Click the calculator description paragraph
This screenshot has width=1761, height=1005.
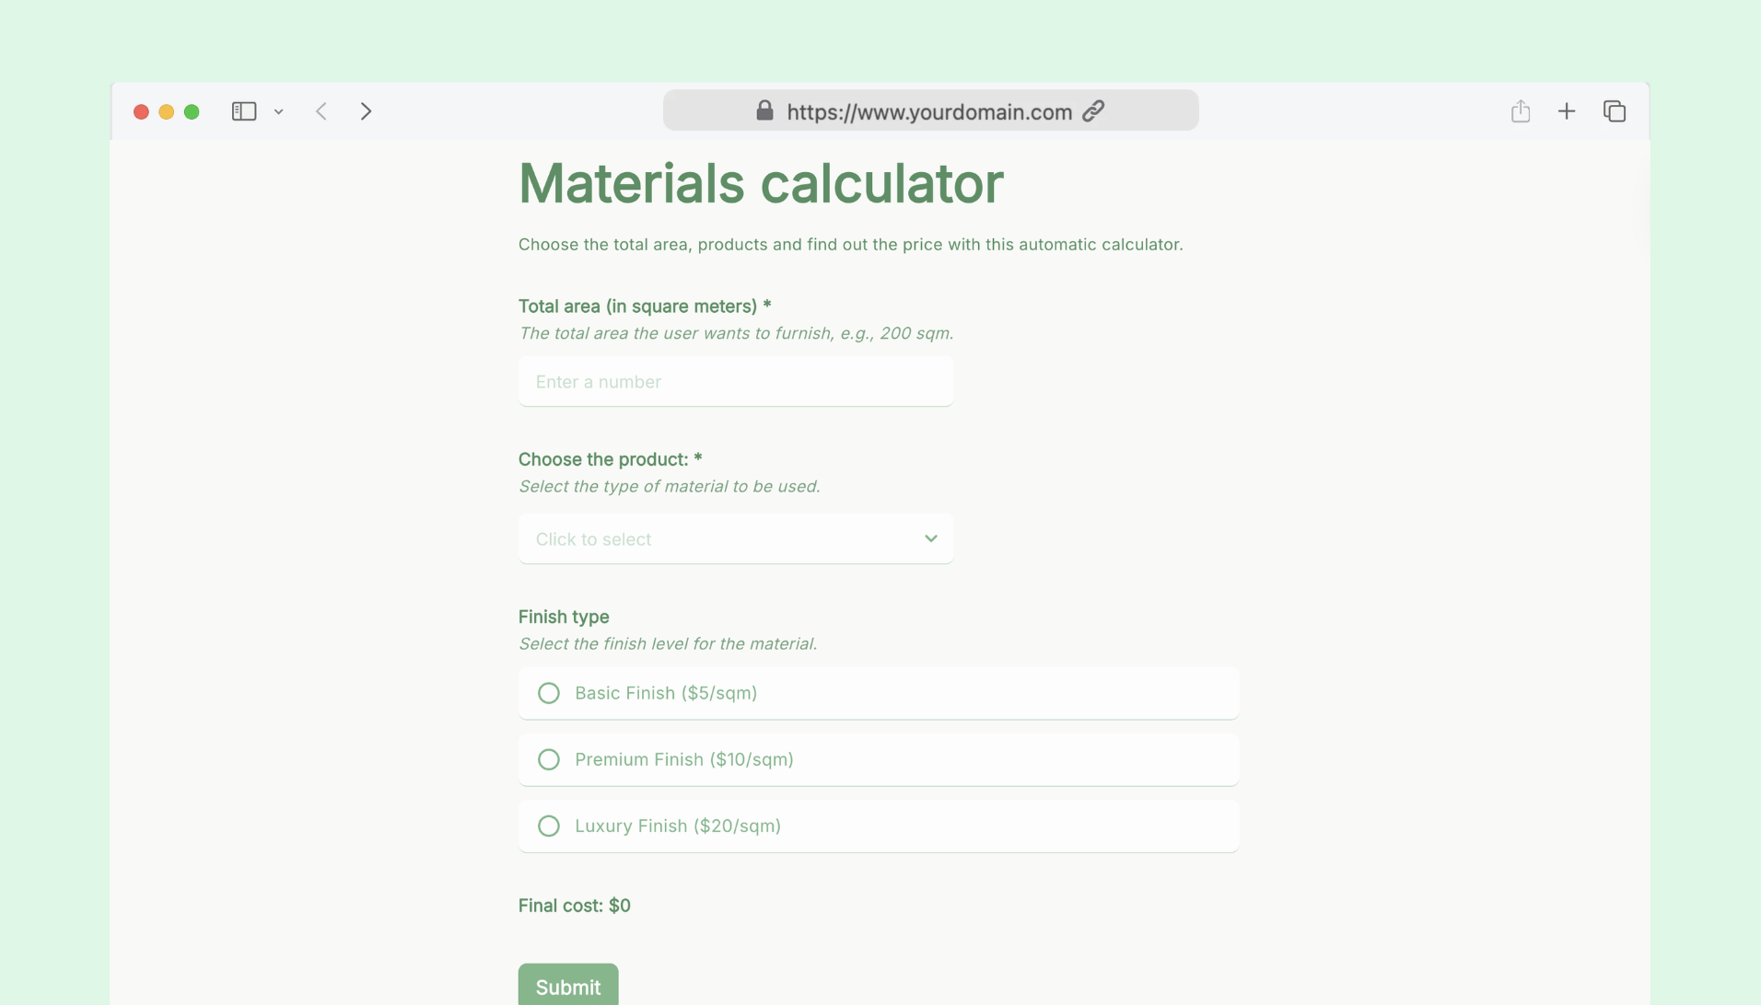tap(851, 245)
